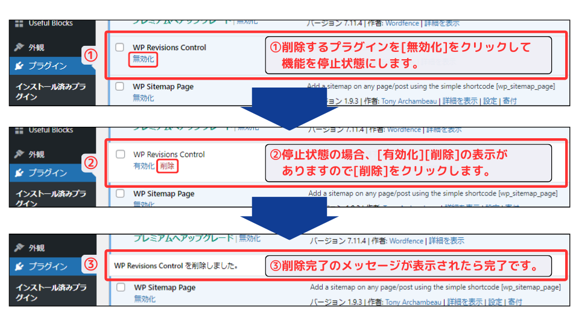Image resolution: width=579 pixels, height=326 pixels.
Task: Click 詳細を表示 for WP Sitemap Page in the bottom screenshot
Action: pyautogui.click(x=465, y=302)
